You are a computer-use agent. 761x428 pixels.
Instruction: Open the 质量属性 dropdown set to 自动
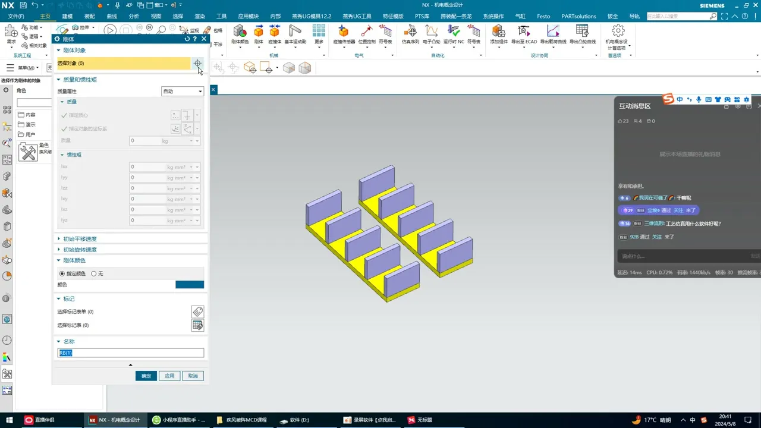point(183,92)
